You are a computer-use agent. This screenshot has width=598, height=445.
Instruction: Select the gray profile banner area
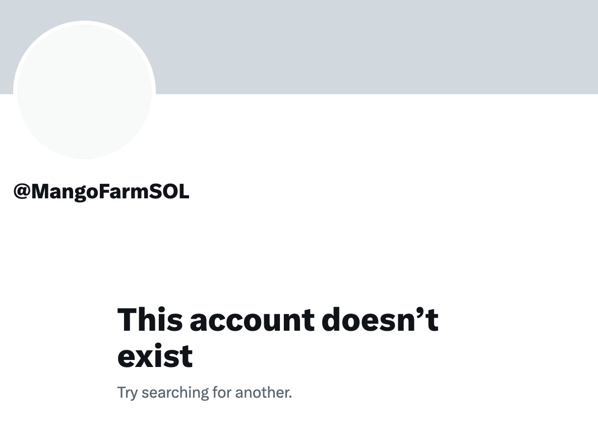pyautogui.click(x=299, y=47)
